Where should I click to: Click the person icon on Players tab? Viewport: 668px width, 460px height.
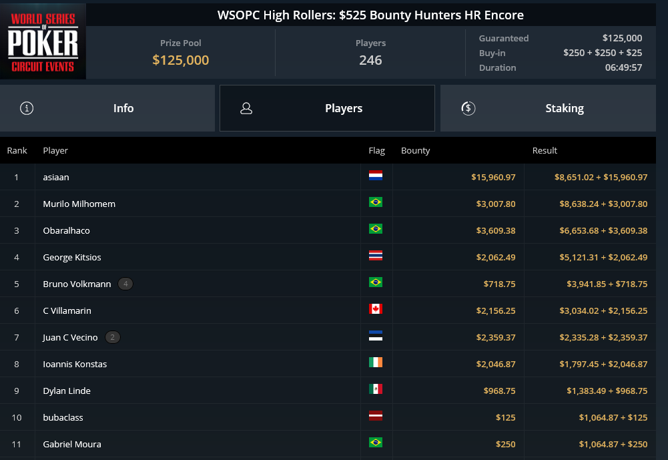click(246, 108)
